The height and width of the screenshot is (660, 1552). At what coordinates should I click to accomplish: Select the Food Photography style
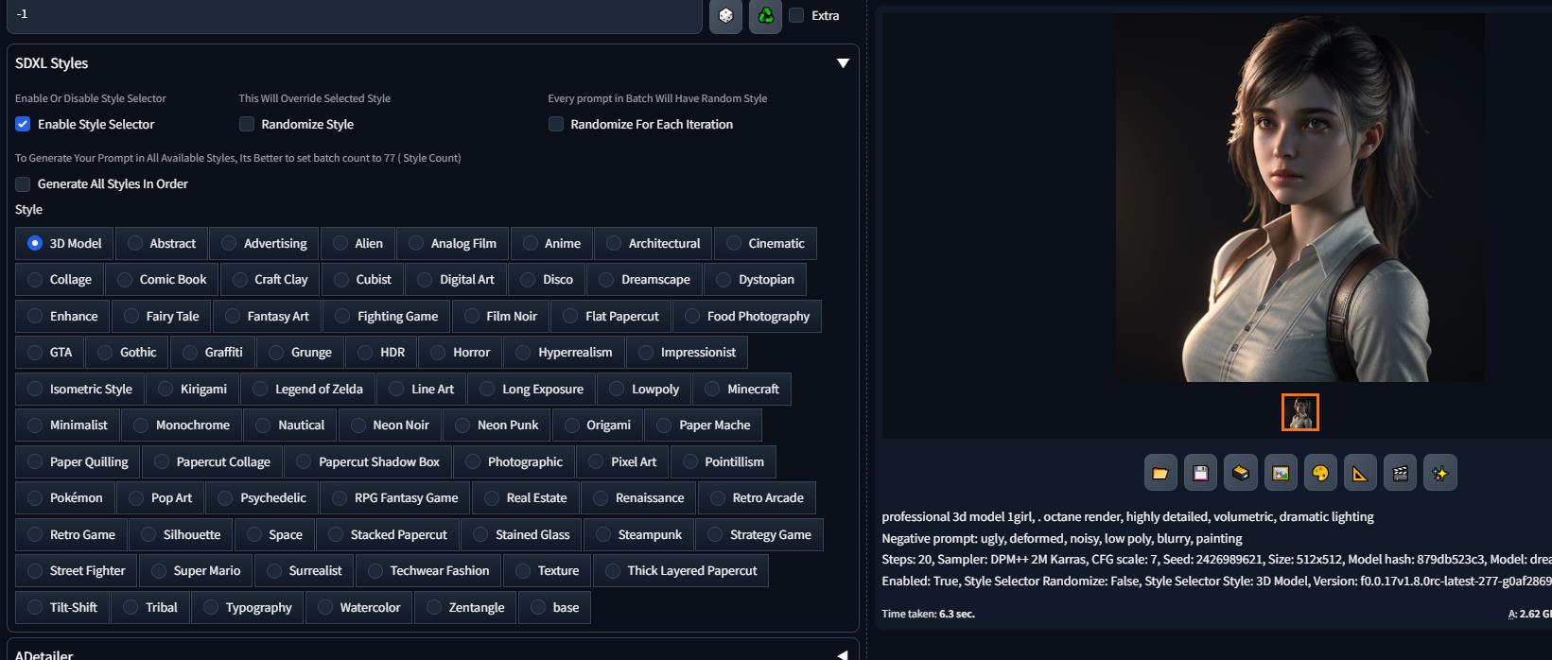point(747,316)
